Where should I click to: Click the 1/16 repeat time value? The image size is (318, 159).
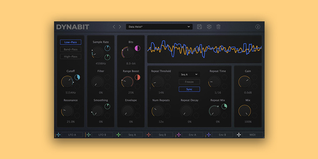pos(217,93)
